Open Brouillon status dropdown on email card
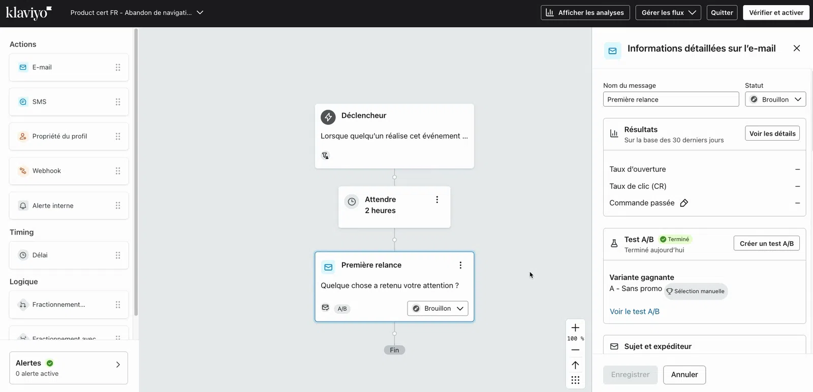This screenshot has width=813, height=392. pyautogui.click(x=437, y=308)
